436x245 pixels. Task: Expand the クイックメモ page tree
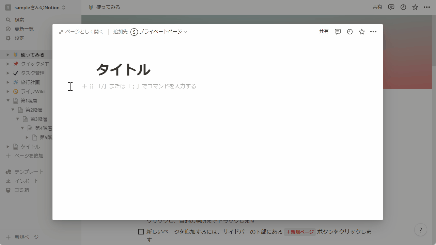tap(8, 64)
